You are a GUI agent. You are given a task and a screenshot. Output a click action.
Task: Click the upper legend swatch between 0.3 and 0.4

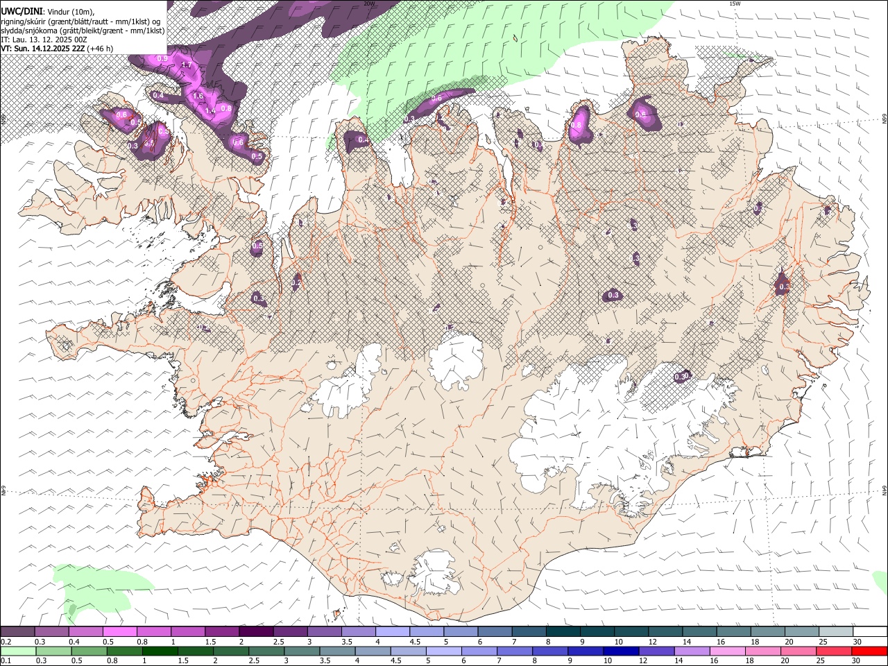coord(51,631)
